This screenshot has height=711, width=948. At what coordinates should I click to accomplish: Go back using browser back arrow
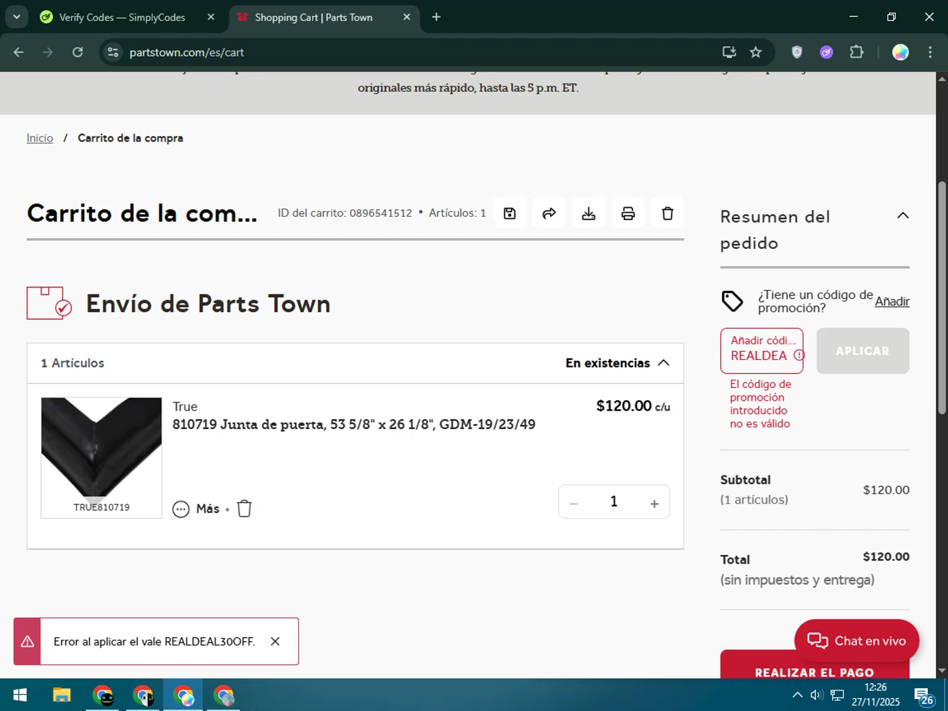(x=18, y=52)
